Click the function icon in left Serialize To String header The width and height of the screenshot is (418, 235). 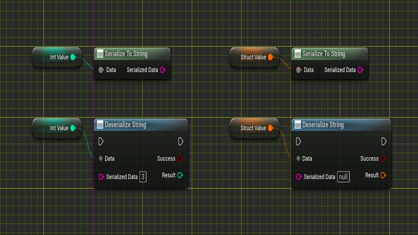point(100,53)
